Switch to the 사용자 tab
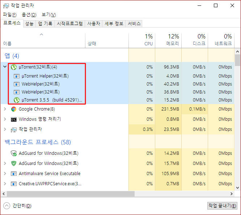Screen dimensions: 241x215 pyautogui.click(x=94, y=24)
